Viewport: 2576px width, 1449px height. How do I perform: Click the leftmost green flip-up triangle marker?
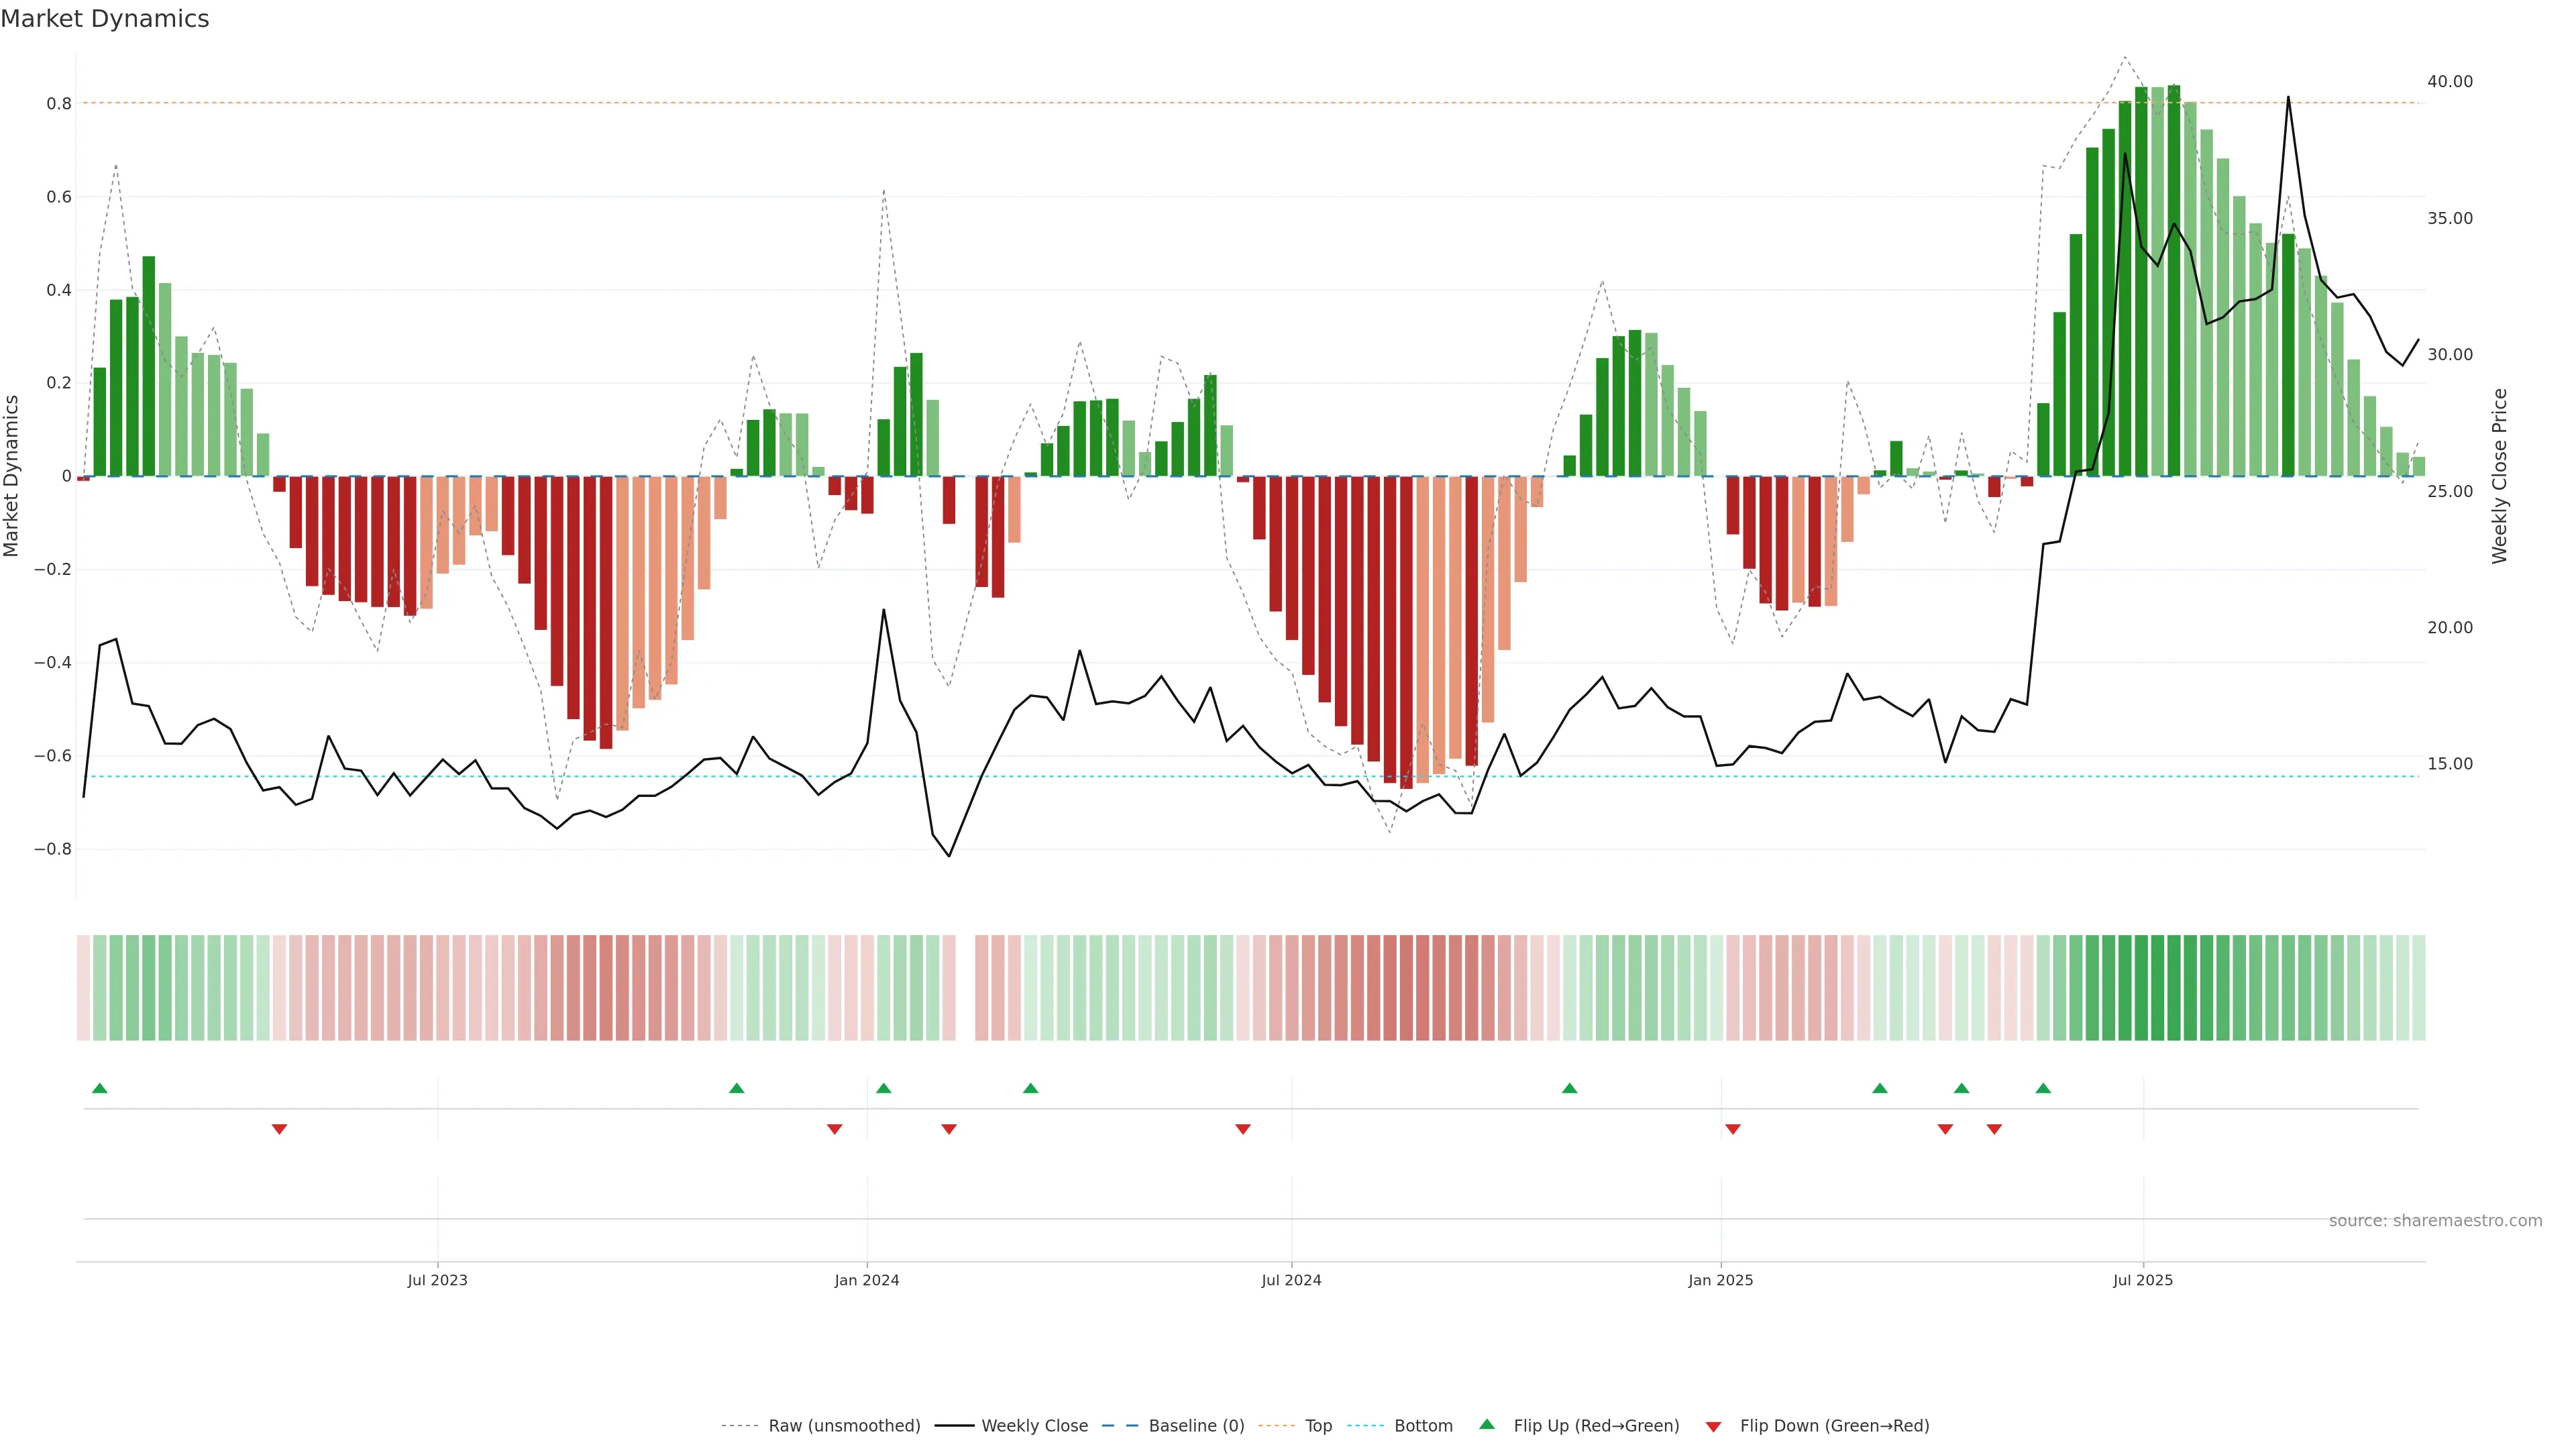point(99,1088)
